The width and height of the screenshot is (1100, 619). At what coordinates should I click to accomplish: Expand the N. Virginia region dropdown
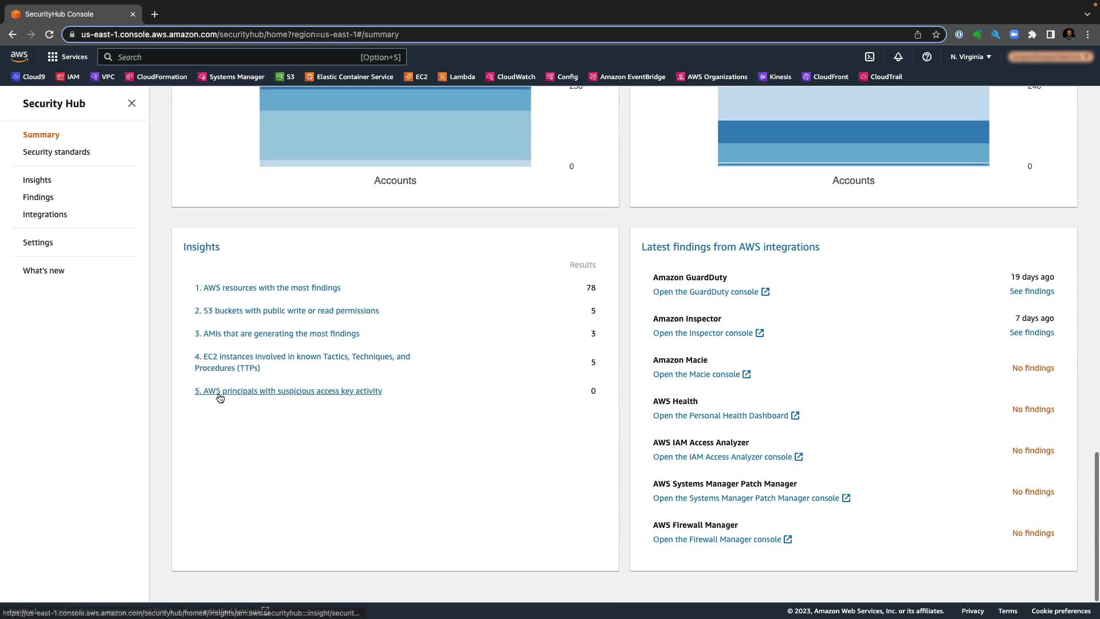click(971, 57)
